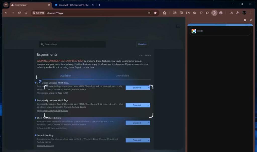
Task: Reload the page with the refresh icon
Action: [x=19, y=13]
